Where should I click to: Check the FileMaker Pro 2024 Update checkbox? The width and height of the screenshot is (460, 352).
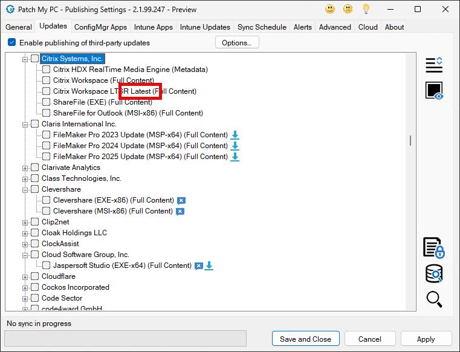click(47, 145)
